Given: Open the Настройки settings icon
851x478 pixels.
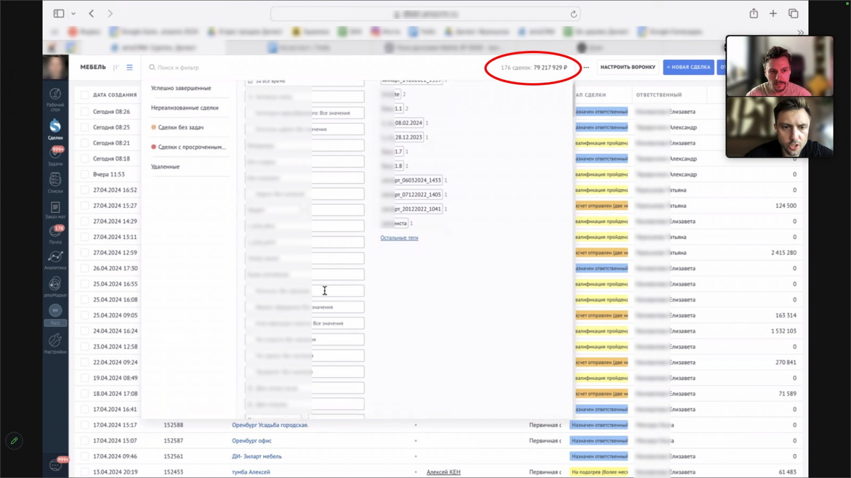Looking at the screenshot, I should click(x=55, y=341).
